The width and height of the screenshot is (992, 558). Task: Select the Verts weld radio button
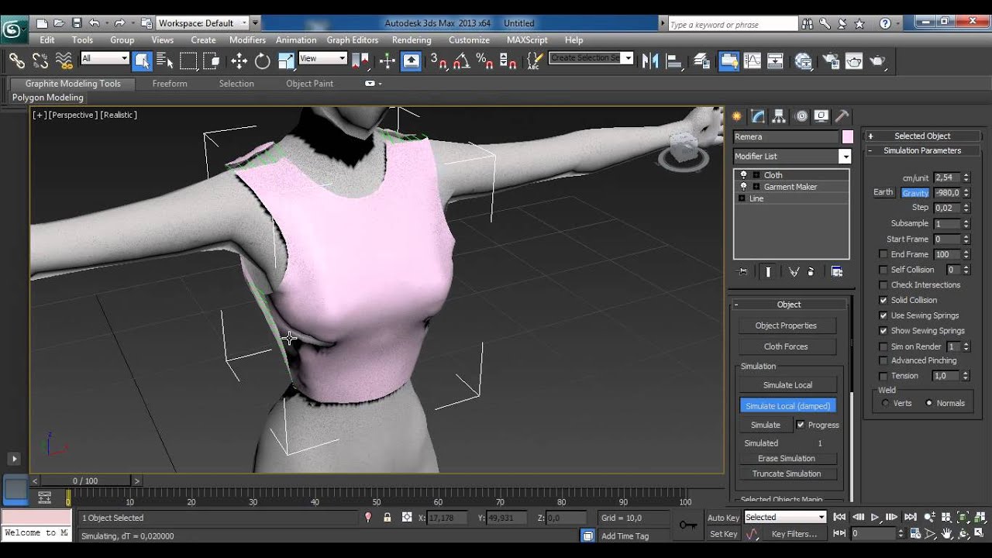point(885,403)
